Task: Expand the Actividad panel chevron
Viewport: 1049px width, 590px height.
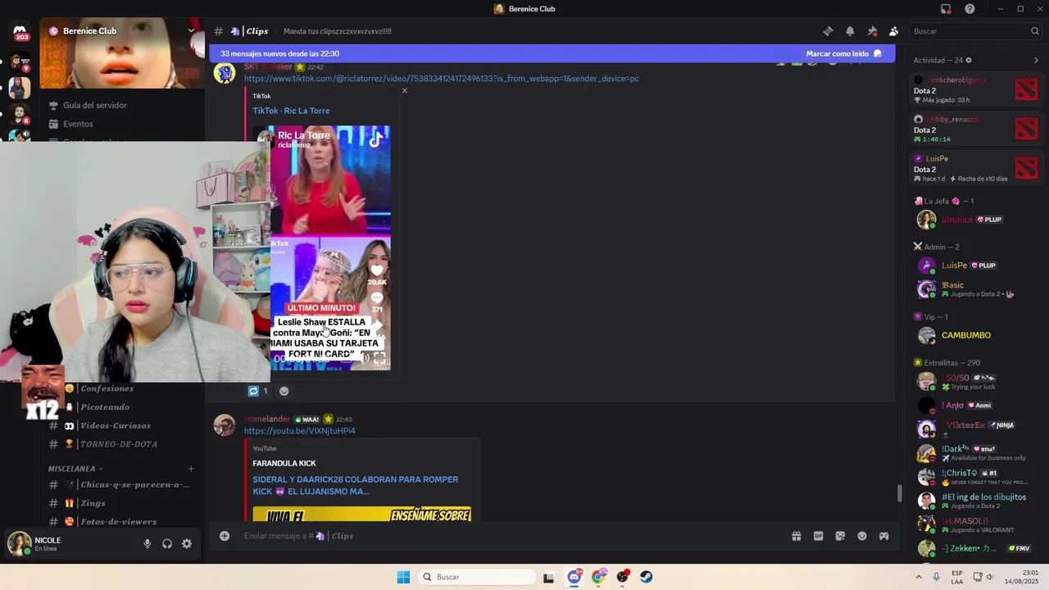Action: (x=1036, y=60)
